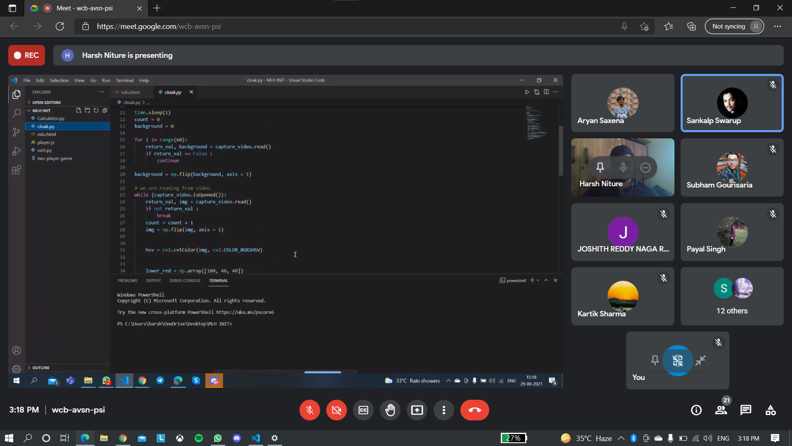Open the meeting chat panel
The width and height of the screenshot is (792, 446).
click(745, 410)
